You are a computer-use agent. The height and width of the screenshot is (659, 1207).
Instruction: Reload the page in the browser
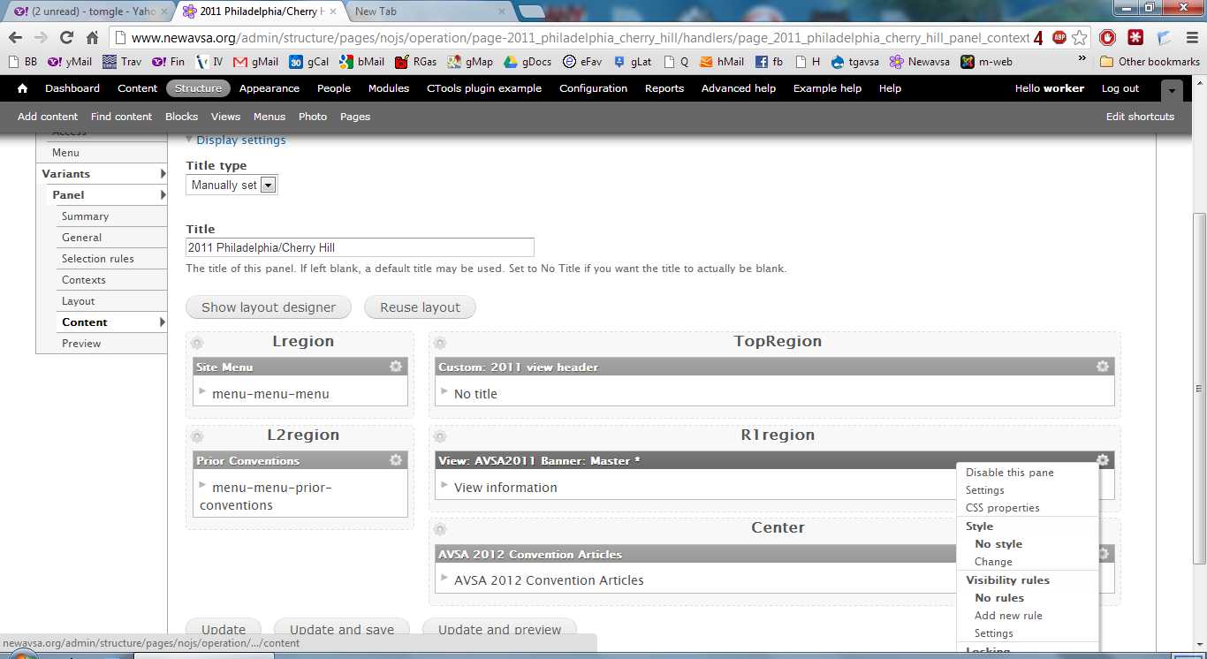[x=66, y=38]
